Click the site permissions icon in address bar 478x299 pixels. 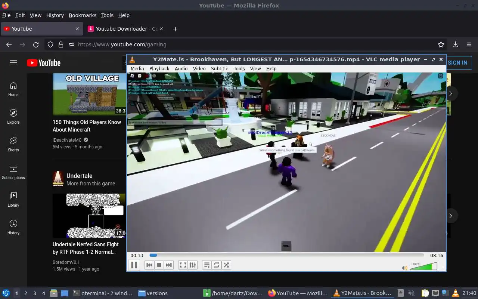71,44
